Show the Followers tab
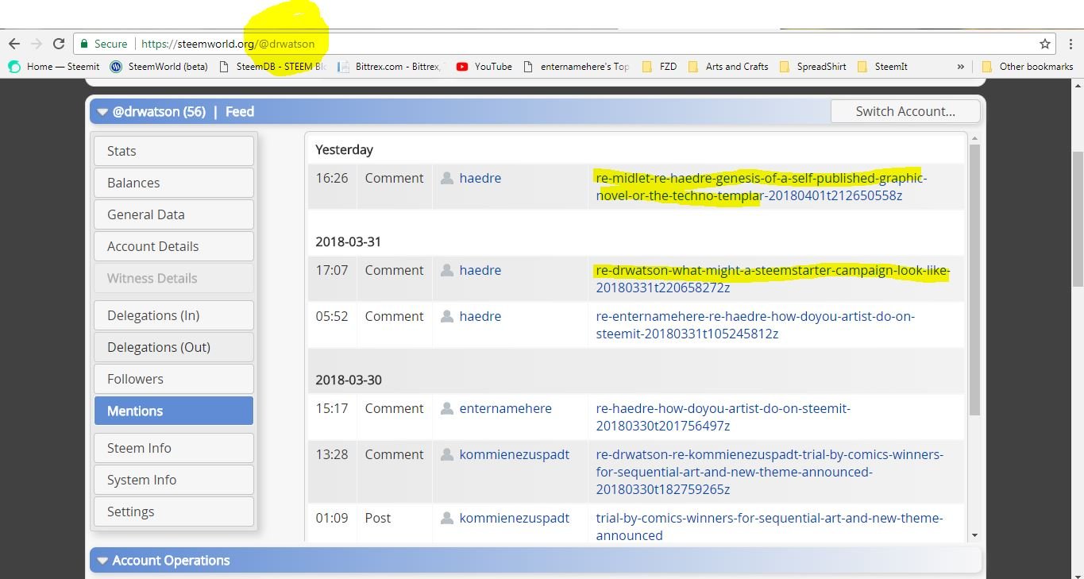The width and height of the screenshot is (1084, 579). click(174, 379)
